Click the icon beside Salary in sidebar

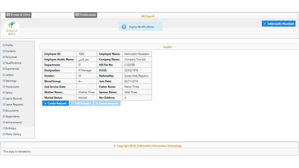tap(4, 93)
